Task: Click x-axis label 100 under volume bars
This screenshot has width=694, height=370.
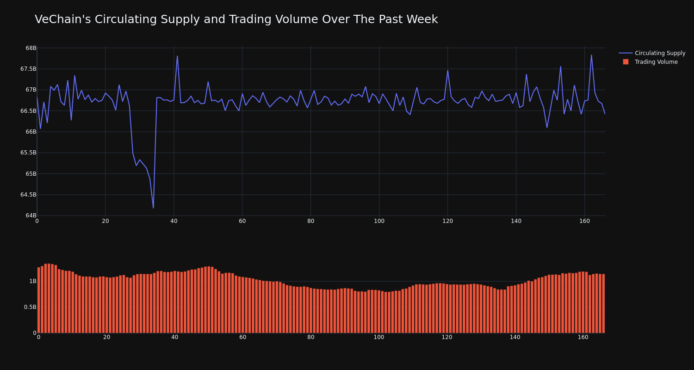Action: click(379, 337)
